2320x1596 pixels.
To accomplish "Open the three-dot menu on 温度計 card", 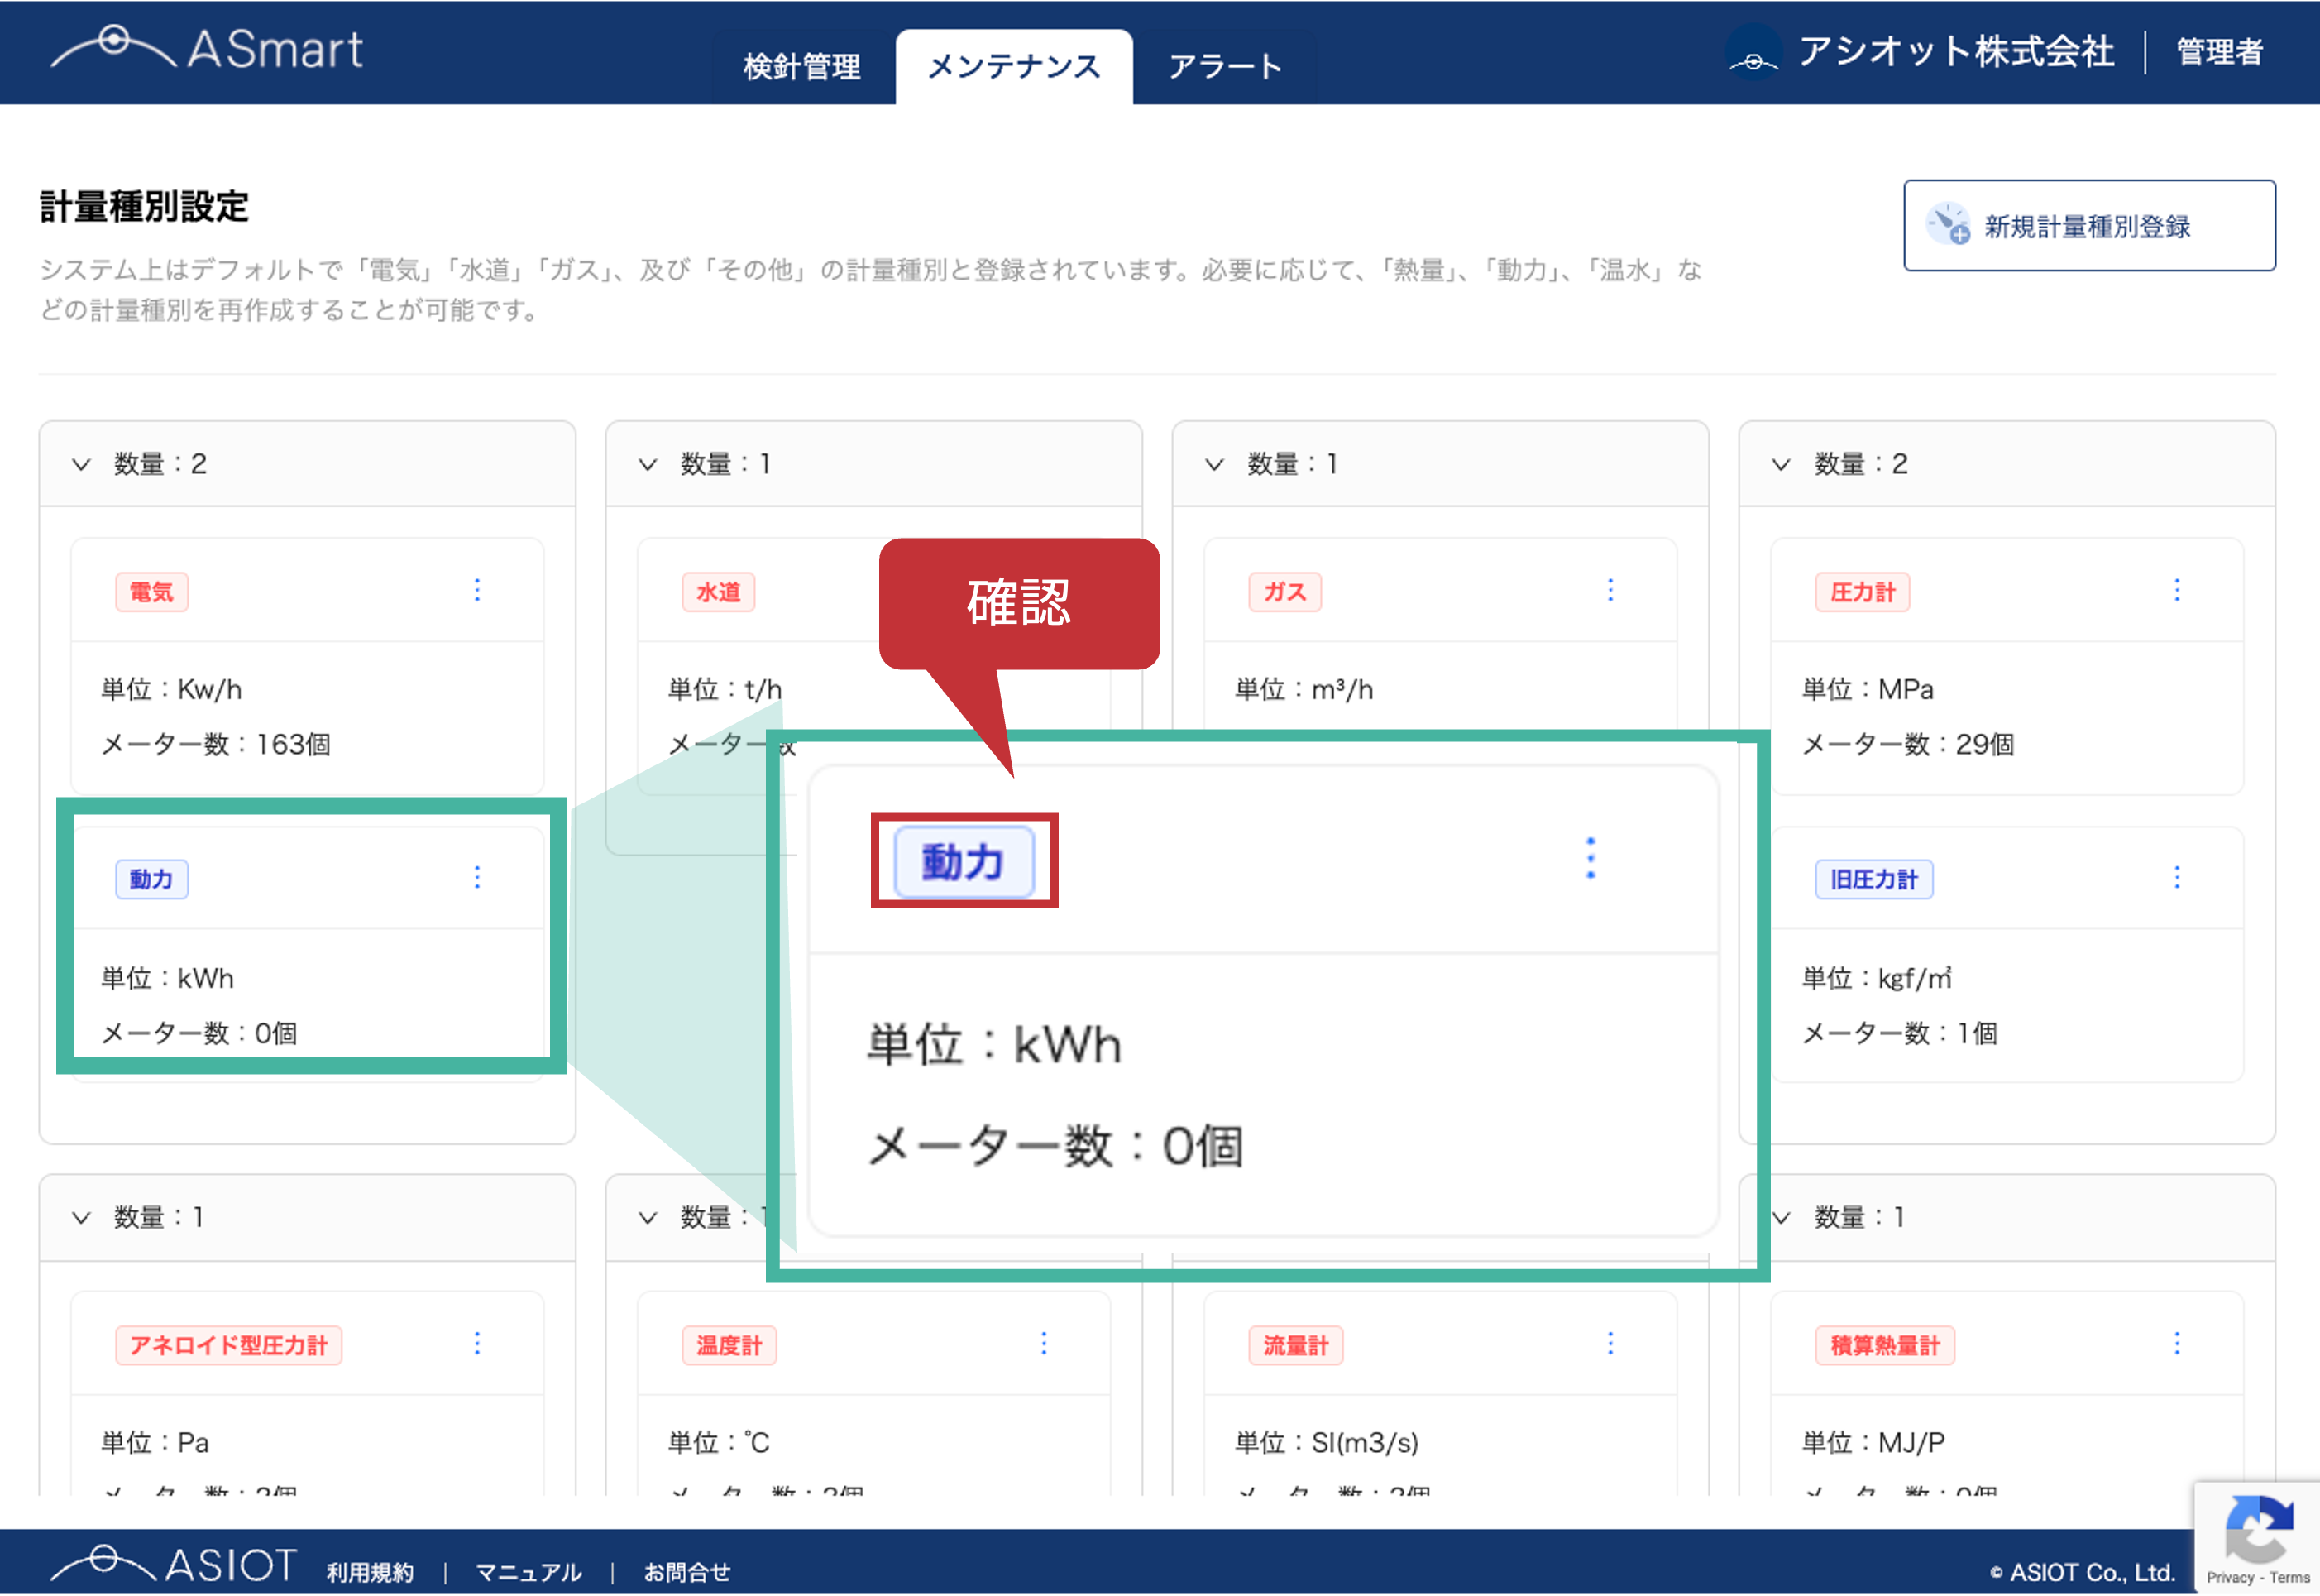I will point(1045,1344).
